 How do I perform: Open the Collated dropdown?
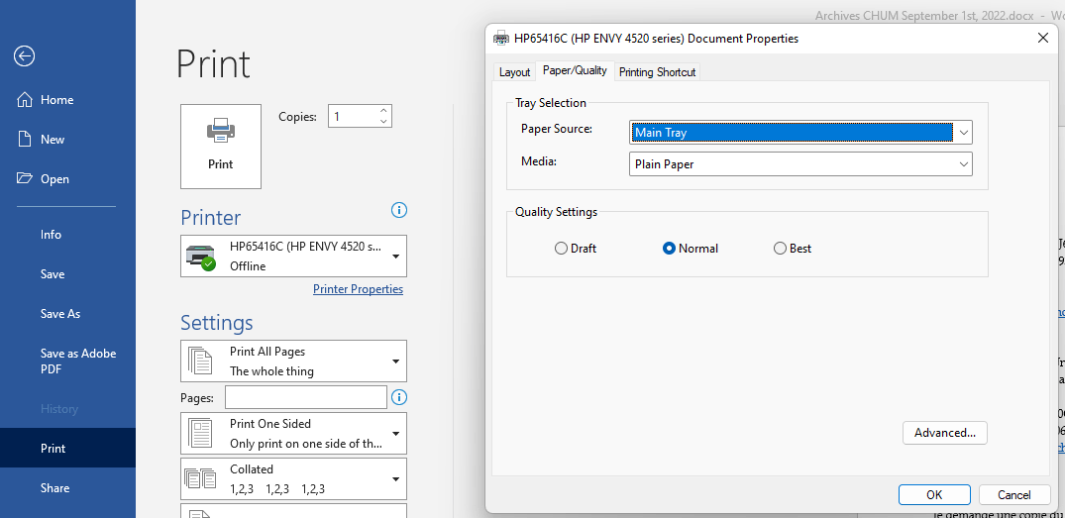293,478
